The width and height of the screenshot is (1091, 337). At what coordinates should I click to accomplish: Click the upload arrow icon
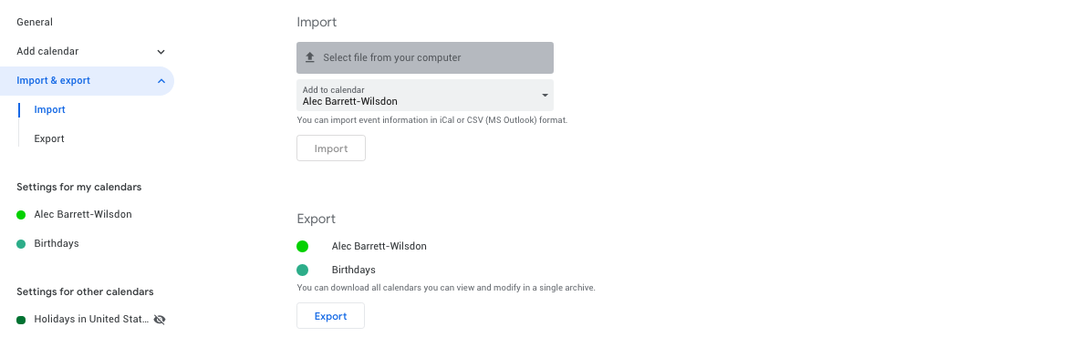[x=310, y=57]
